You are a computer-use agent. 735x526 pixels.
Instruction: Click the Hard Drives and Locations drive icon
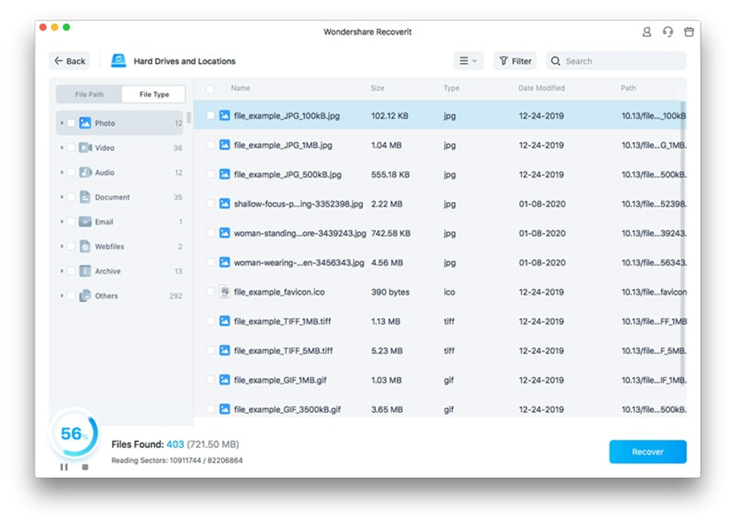tap(119, 61)
